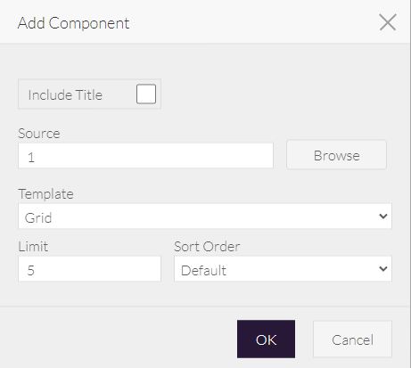Open the Browse source picker
Image resolution: width=411 pixels, height=368 pixels.
336,155
